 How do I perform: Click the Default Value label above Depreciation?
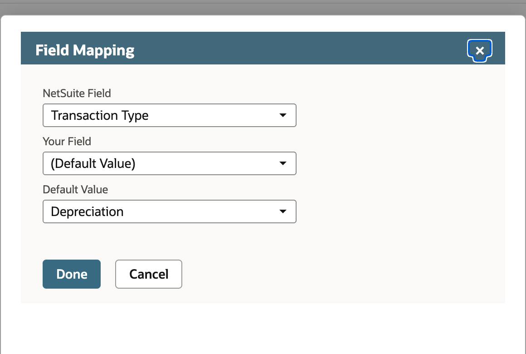point(75,189)
